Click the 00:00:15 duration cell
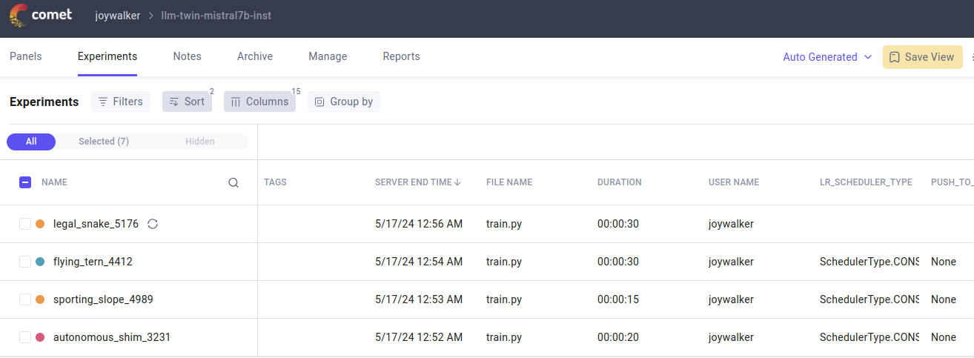The height and width of the screenshot is (358, 974). [618, 299]
